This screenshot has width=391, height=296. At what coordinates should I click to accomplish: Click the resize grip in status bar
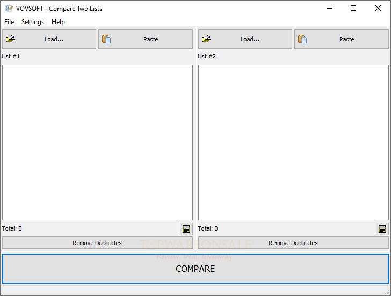coord(387,293)
